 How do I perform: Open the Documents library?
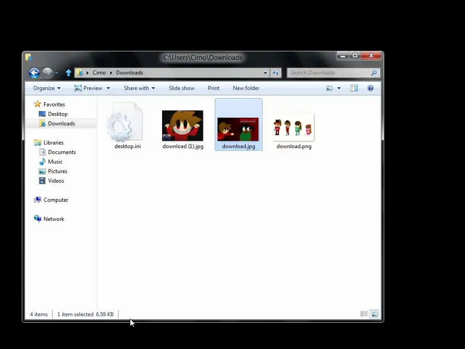62,152
